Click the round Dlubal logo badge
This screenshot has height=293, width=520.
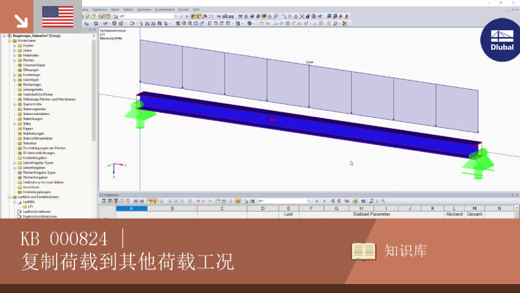click(501, 40)
